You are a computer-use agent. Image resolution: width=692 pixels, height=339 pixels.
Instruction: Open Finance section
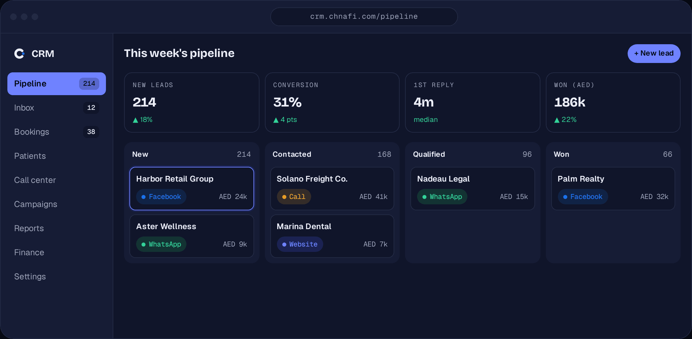tap(57, 253)
